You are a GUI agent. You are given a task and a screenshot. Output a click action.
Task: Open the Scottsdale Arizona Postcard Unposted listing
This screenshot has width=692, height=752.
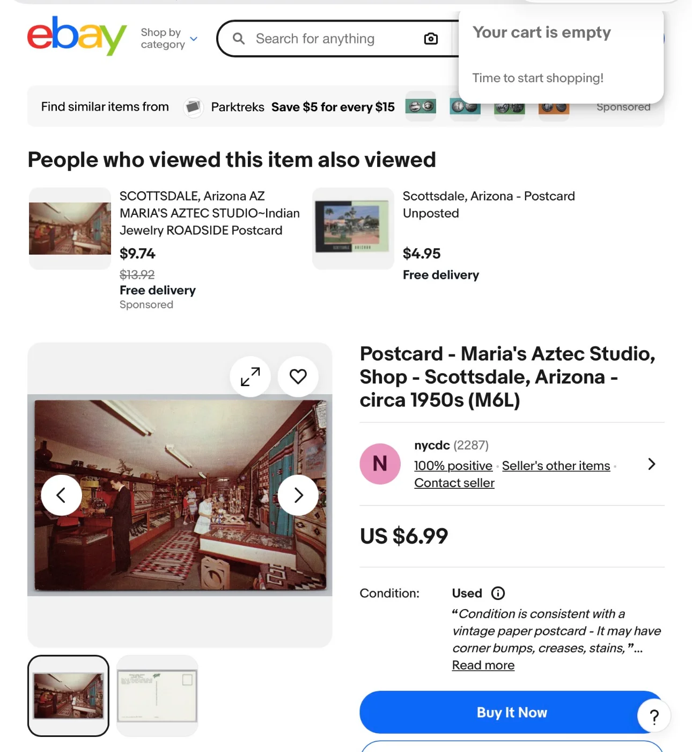pos(488,205)
